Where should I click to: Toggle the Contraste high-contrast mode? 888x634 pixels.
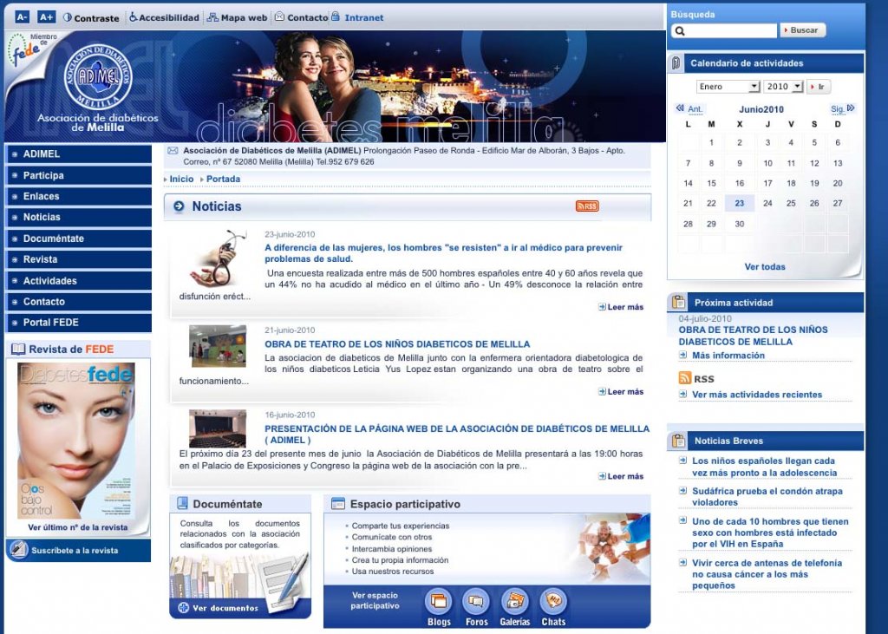coord(91,17)
